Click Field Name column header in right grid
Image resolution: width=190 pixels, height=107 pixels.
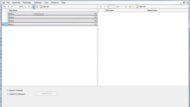point(125,10)
